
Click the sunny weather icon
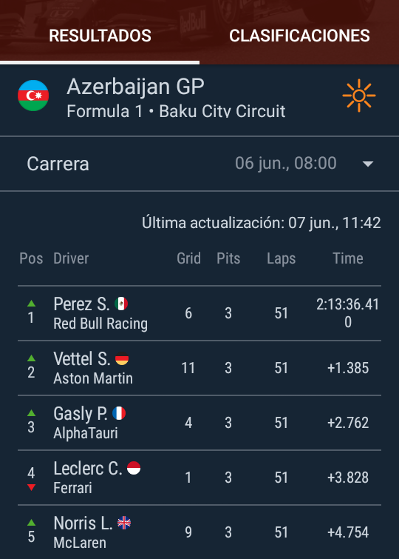click(359, 96)
